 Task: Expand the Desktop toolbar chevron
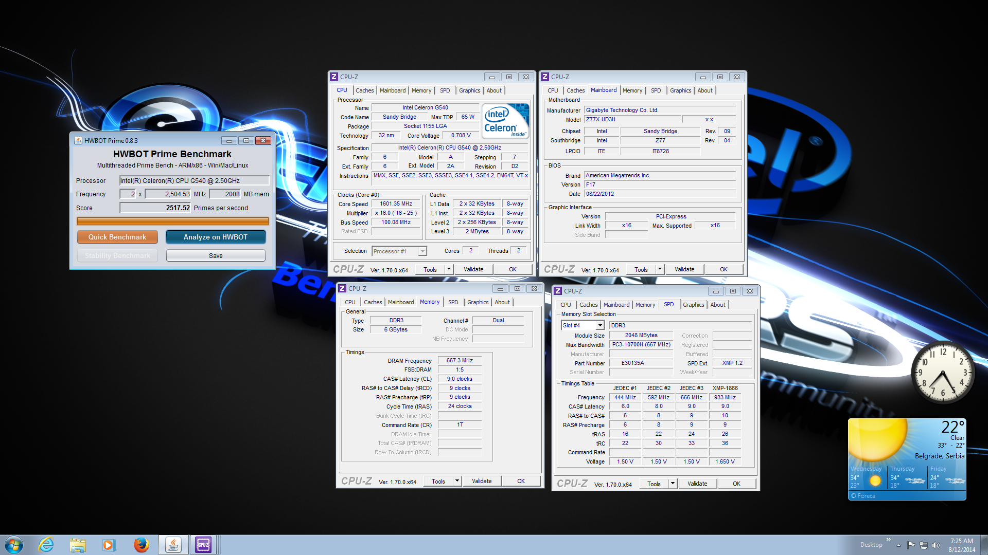pyautogui.click(x=888, y=539)
